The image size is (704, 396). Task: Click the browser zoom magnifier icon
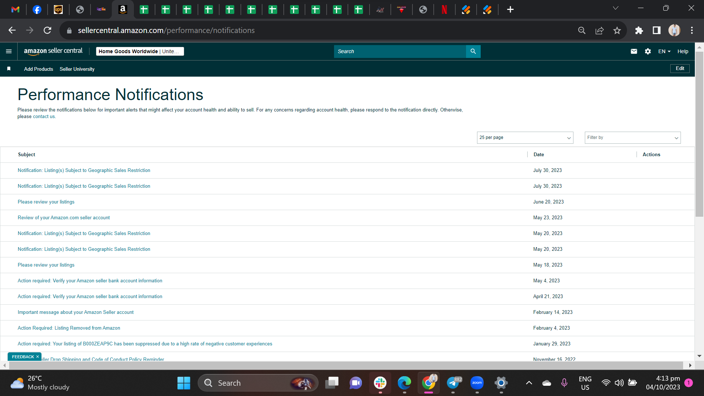click(x=582, y=30)
